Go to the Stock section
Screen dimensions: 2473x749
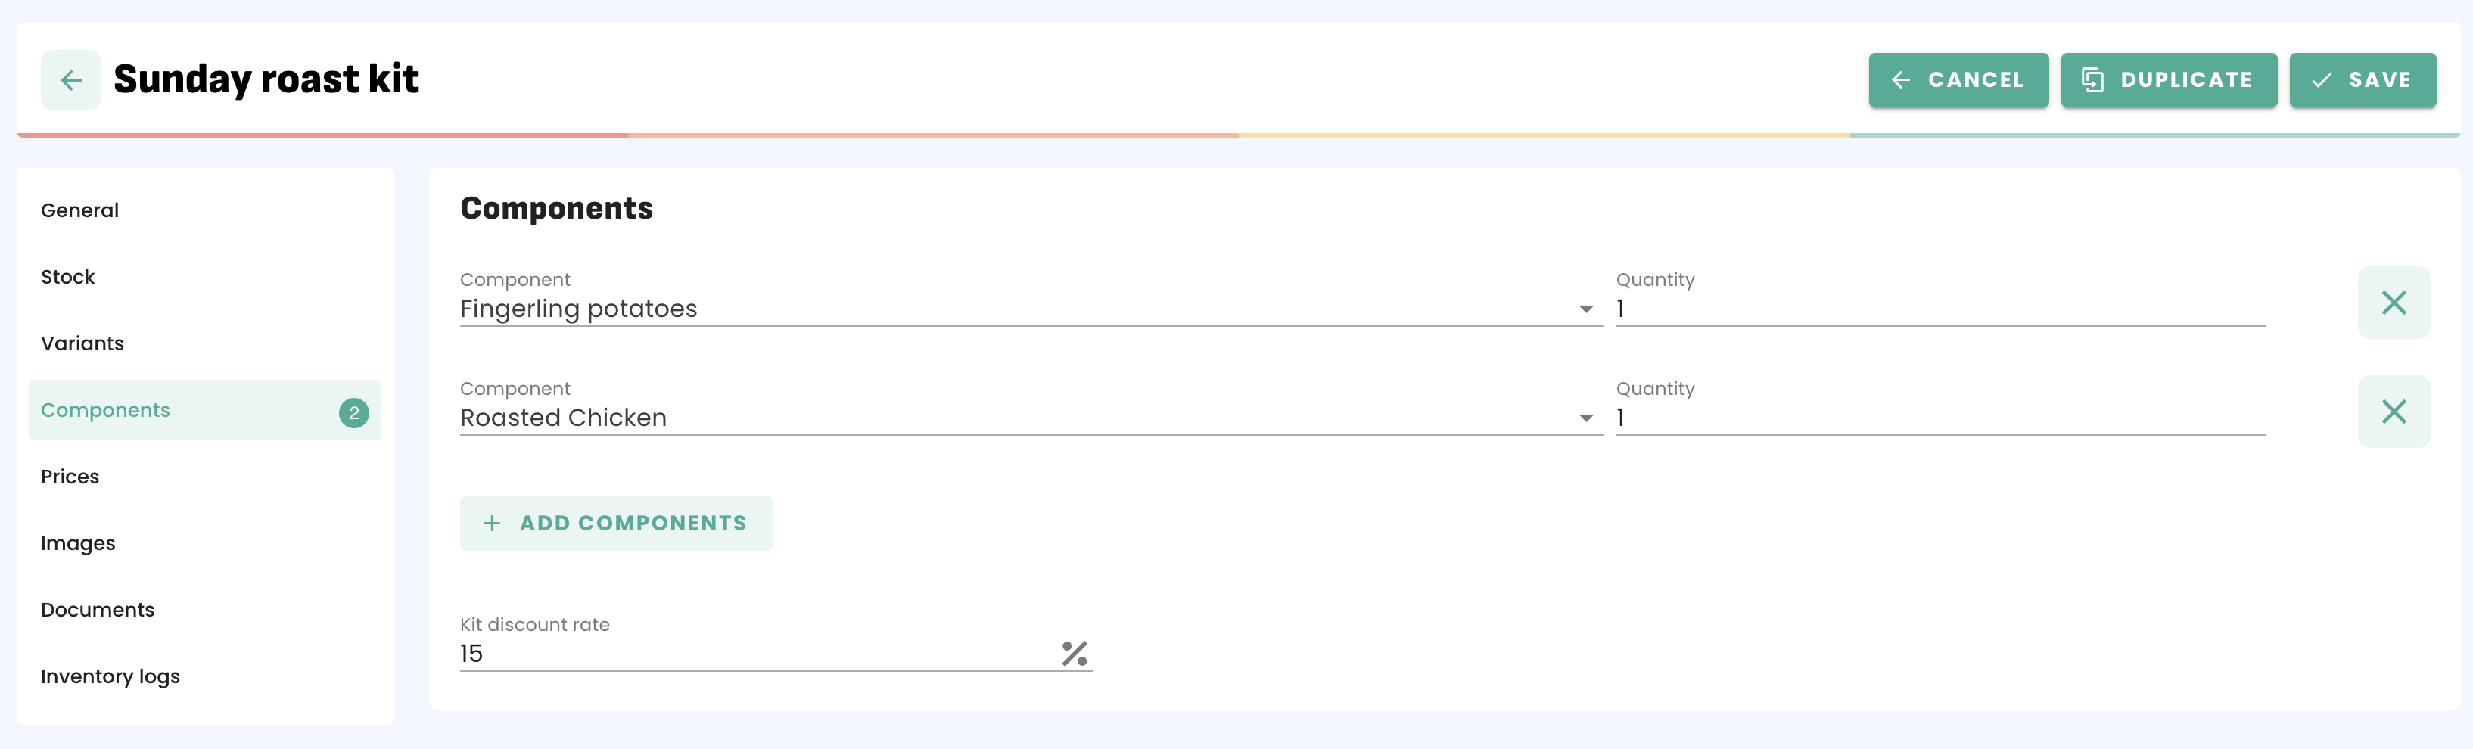(x=67, y=278)
